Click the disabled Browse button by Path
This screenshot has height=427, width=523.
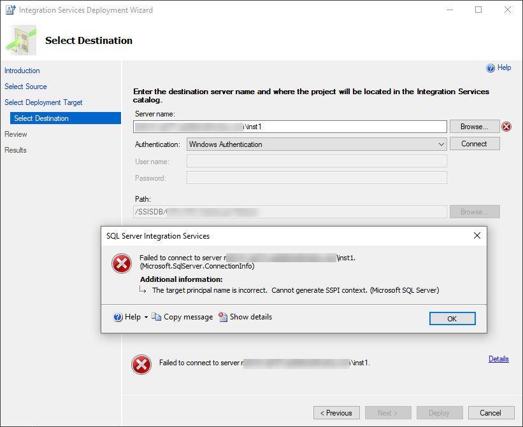tap(475, 212)
